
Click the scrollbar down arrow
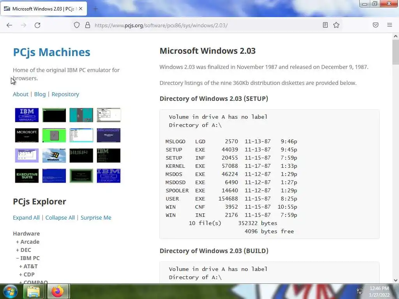[x=395, y=280]
